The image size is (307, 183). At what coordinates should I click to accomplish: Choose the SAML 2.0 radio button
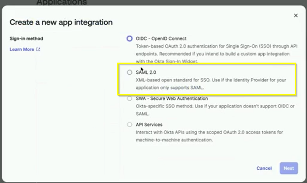point(129,72)
